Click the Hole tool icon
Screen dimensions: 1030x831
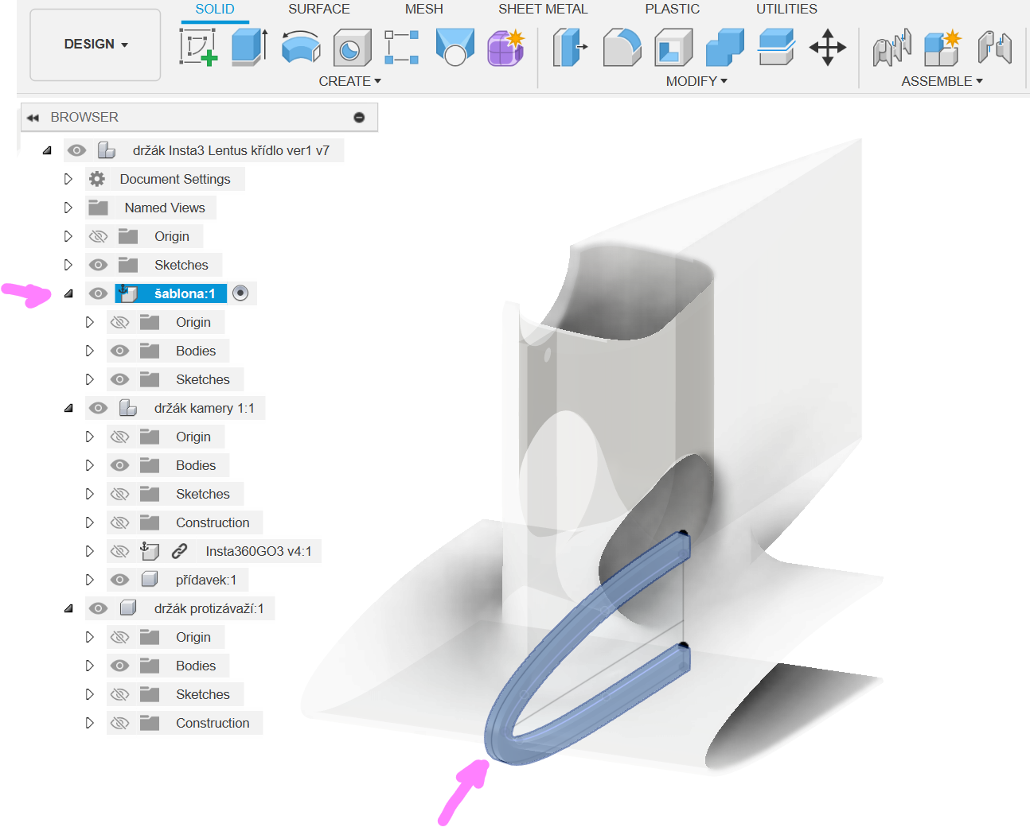pos(352,48)
